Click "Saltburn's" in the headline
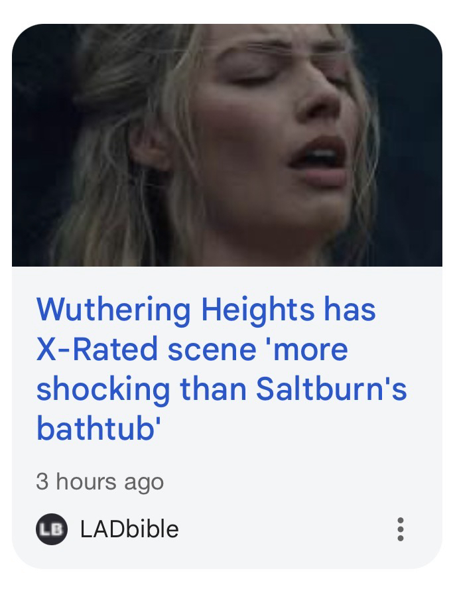The width and height of the screenshot is (453, 589). [x=332, y=389]
